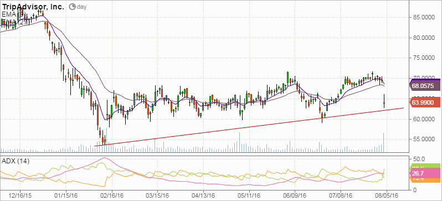The height and width of the screenshot is (201, 442).
Task: Click the pink 26.7 ADX value tag
Action: 424,173
